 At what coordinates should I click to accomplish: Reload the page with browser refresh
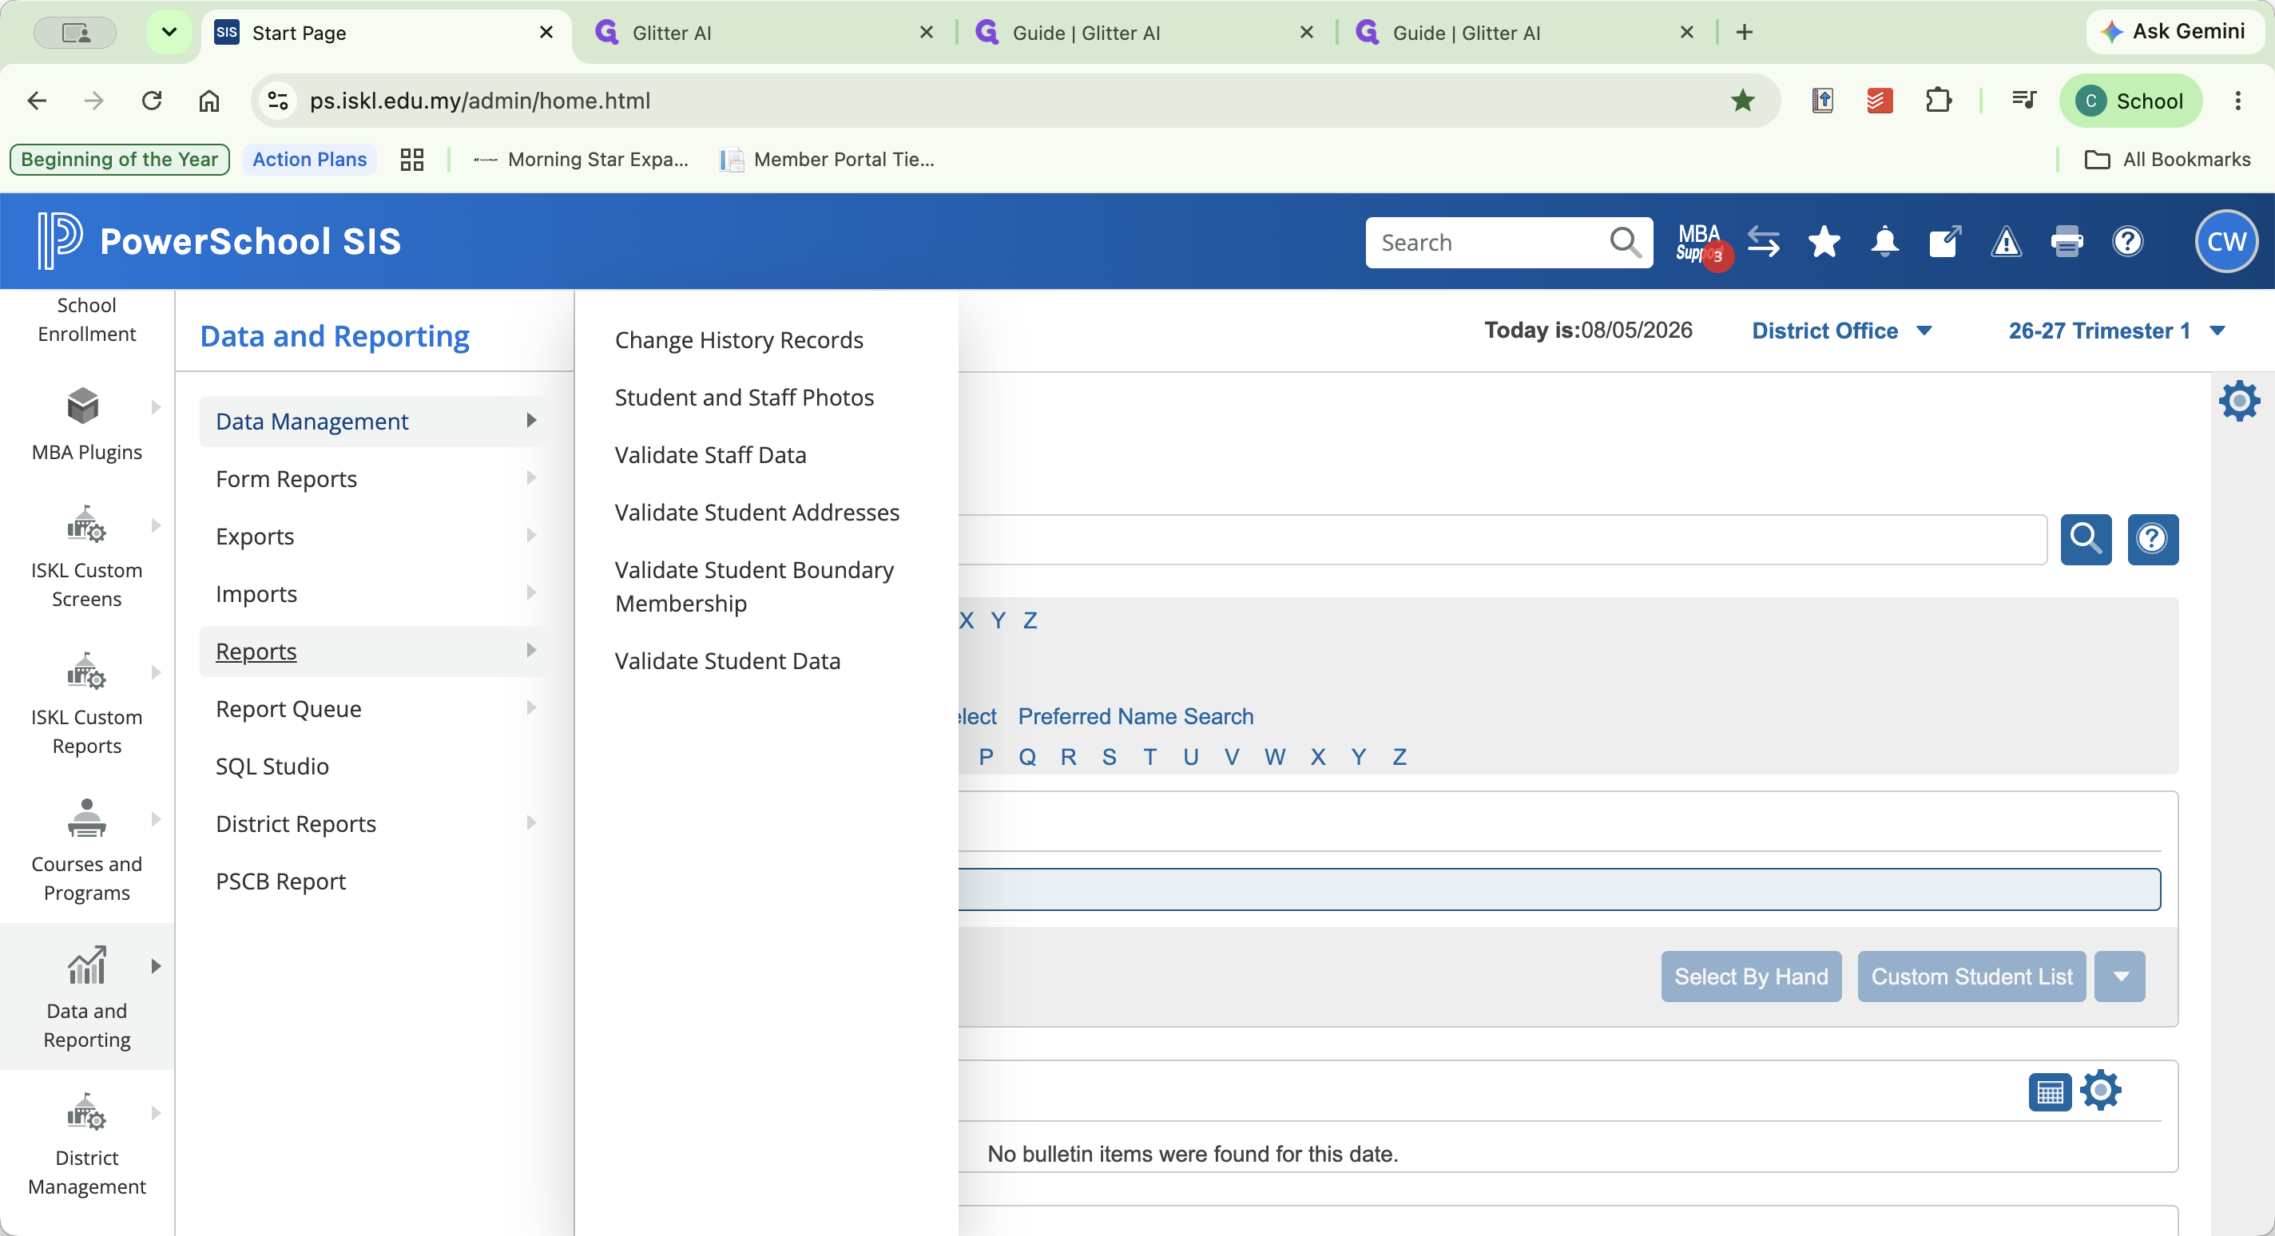click(x=151, y=101)
